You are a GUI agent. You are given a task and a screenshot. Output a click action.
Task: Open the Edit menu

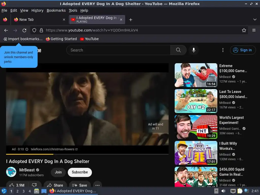click(x=14, y=10)
